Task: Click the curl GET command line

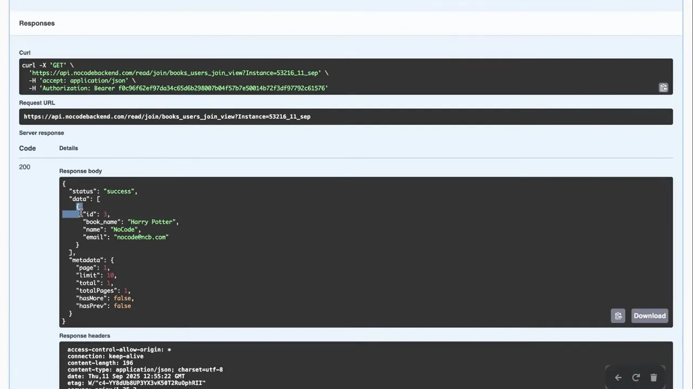Action: click(48, 65)
